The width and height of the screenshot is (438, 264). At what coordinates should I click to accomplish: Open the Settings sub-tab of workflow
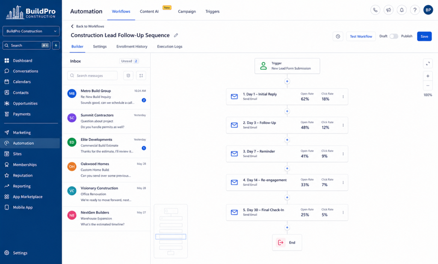[100, 46]
